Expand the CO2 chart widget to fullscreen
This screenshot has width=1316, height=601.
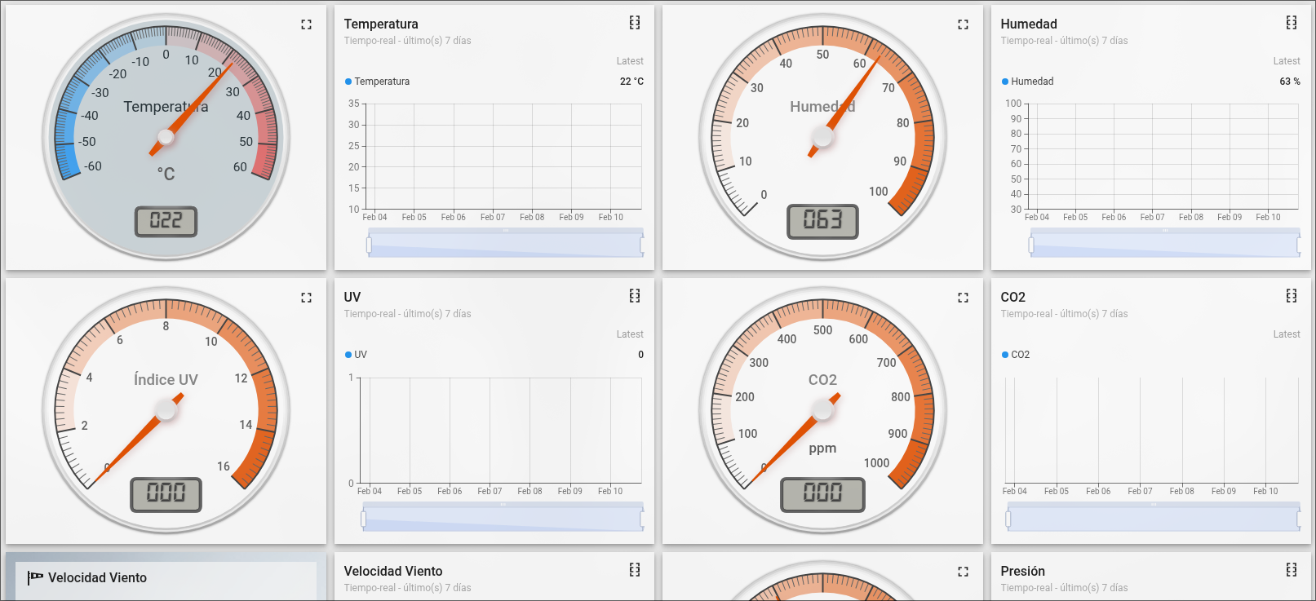1292,296
